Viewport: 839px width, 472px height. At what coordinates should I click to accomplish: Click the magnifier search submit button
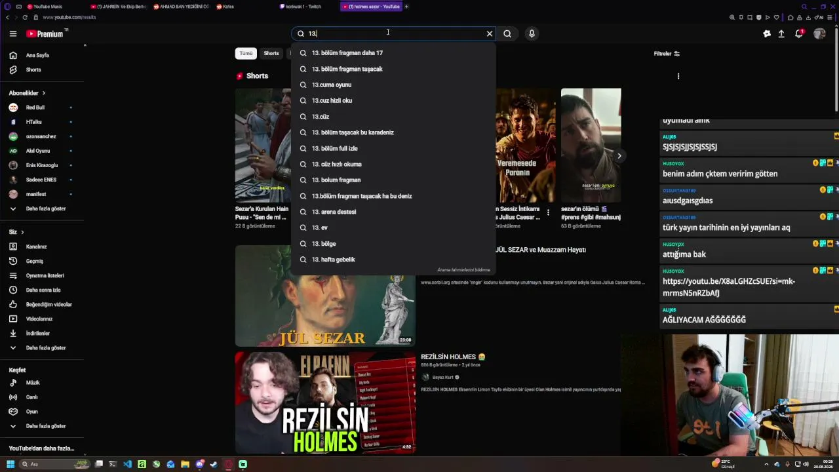(507, 33)
